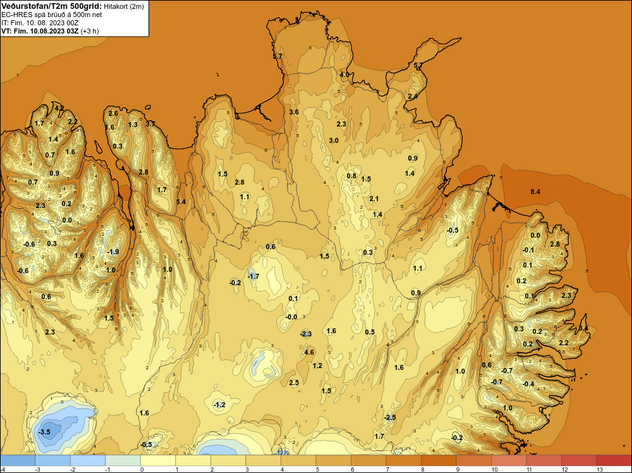The width and height of the screenshot is (632, 473).
Task: Click the 3.4 temperature label
Action: tap(583, 329)
